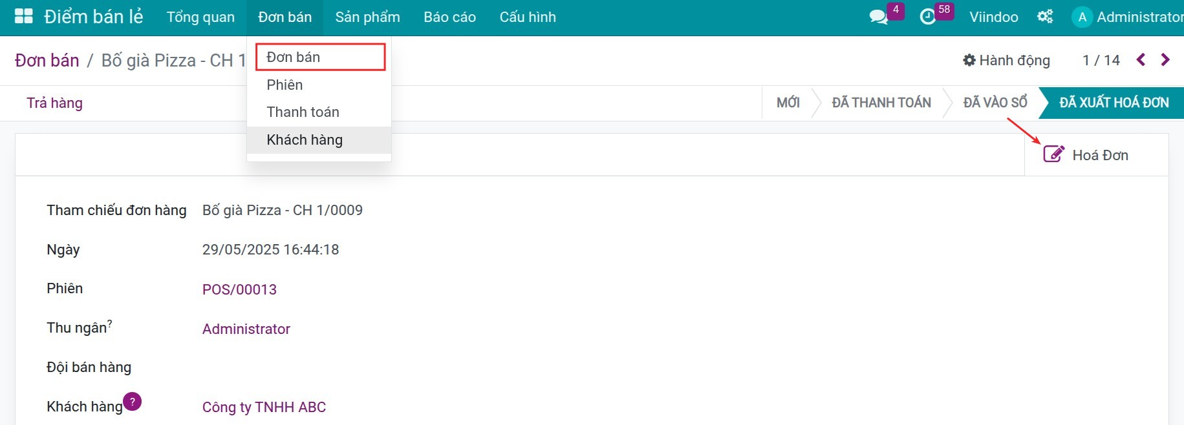Click the date 29/05/2025 16:44:18

(270, 249)
